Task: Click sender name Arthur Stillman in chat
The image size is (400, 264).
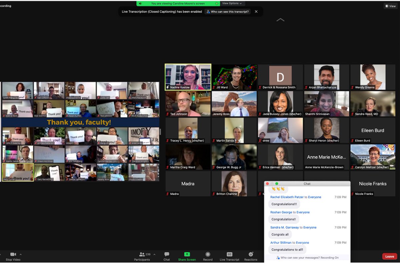Action: click(281, 243)
